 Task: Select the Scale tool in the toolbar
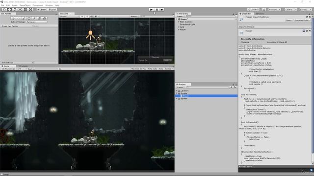point(20,9)
